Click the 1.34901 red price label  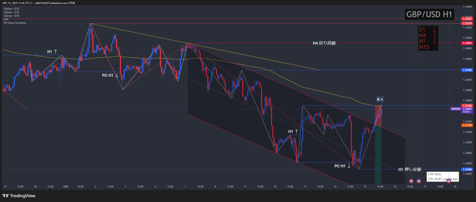[x=467, y=43]
